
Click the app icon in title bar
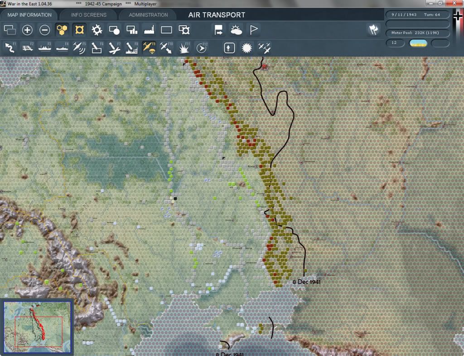(3, 4)
